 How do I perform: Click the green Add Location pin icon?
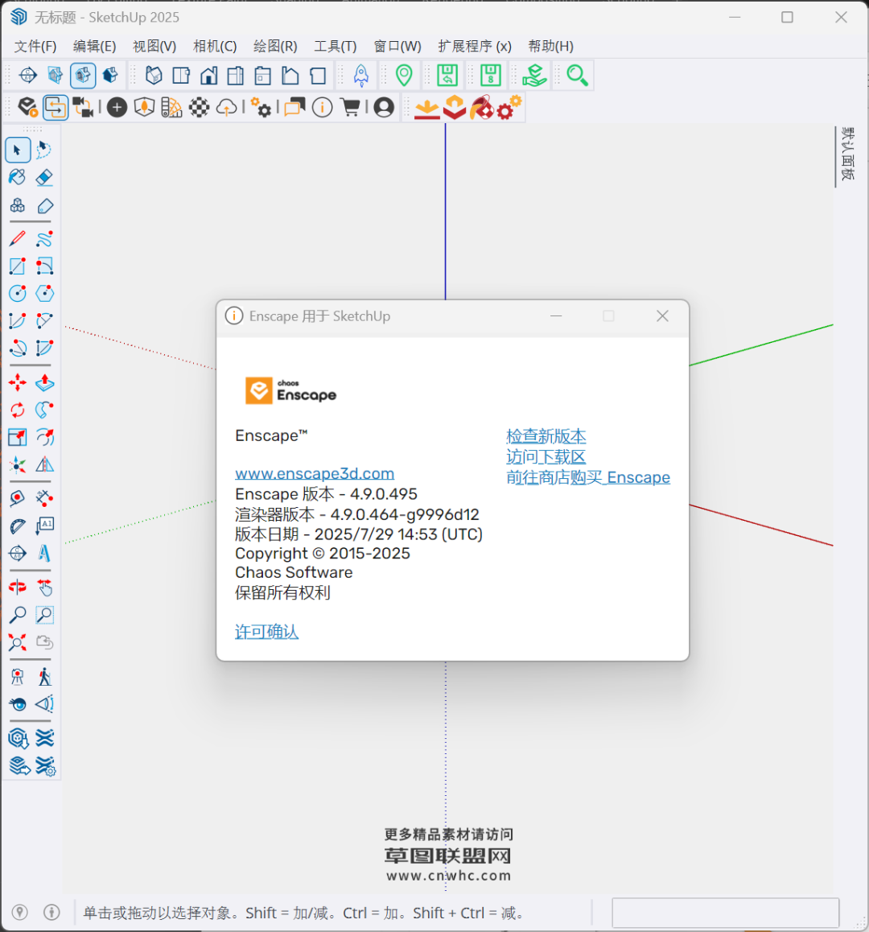(404, 76)
